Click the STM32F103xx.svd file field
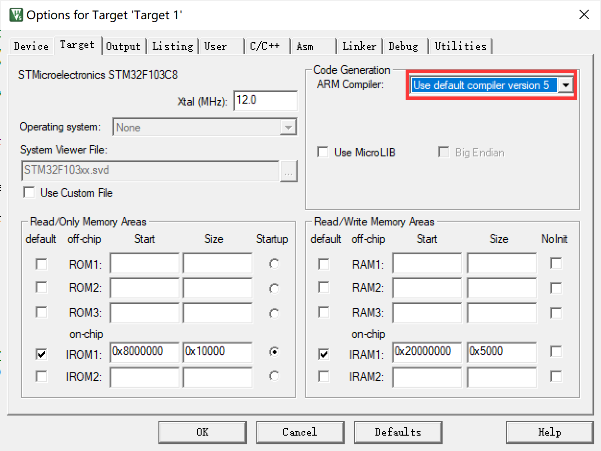This screenshot has width=601, height=451. tap(150, 171)
